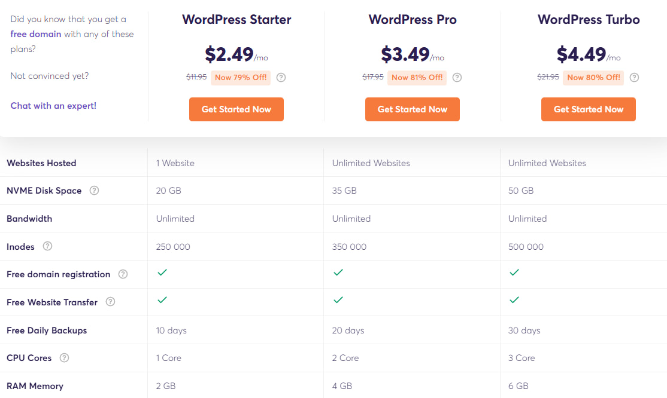Show the Inodes help tooltip

[47, 246]
